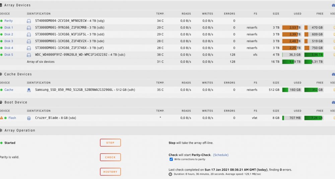Open the Disk 2 device link
335x179 pixels.
(9, 34)
